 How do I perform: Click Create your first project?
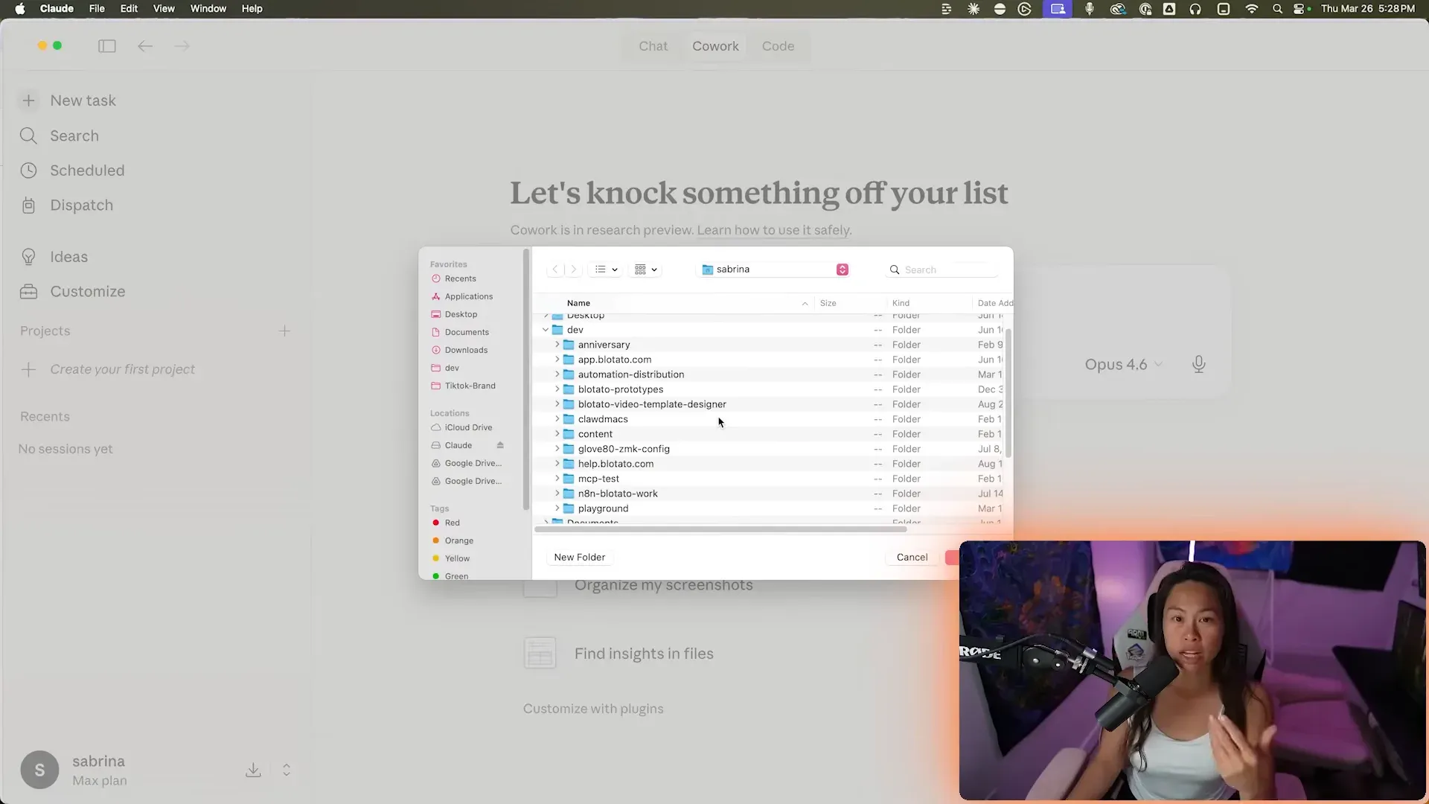122,369
